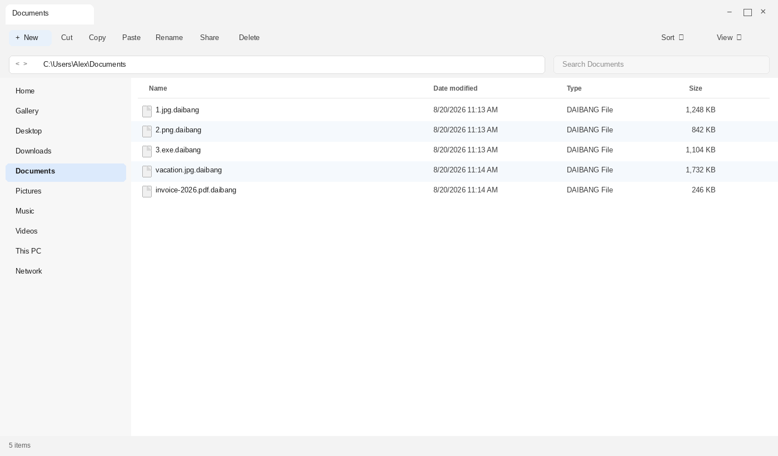Close the Documents window
Viewport: 778px width, 456px height.
click(x=763, y=12)
